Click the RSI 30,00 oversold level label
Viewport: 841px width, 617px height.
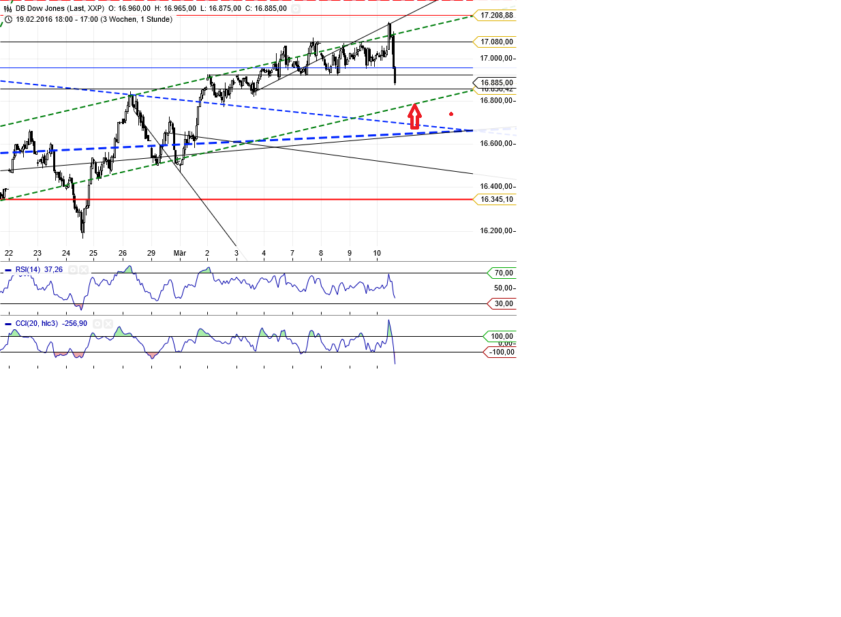point(503,303)
